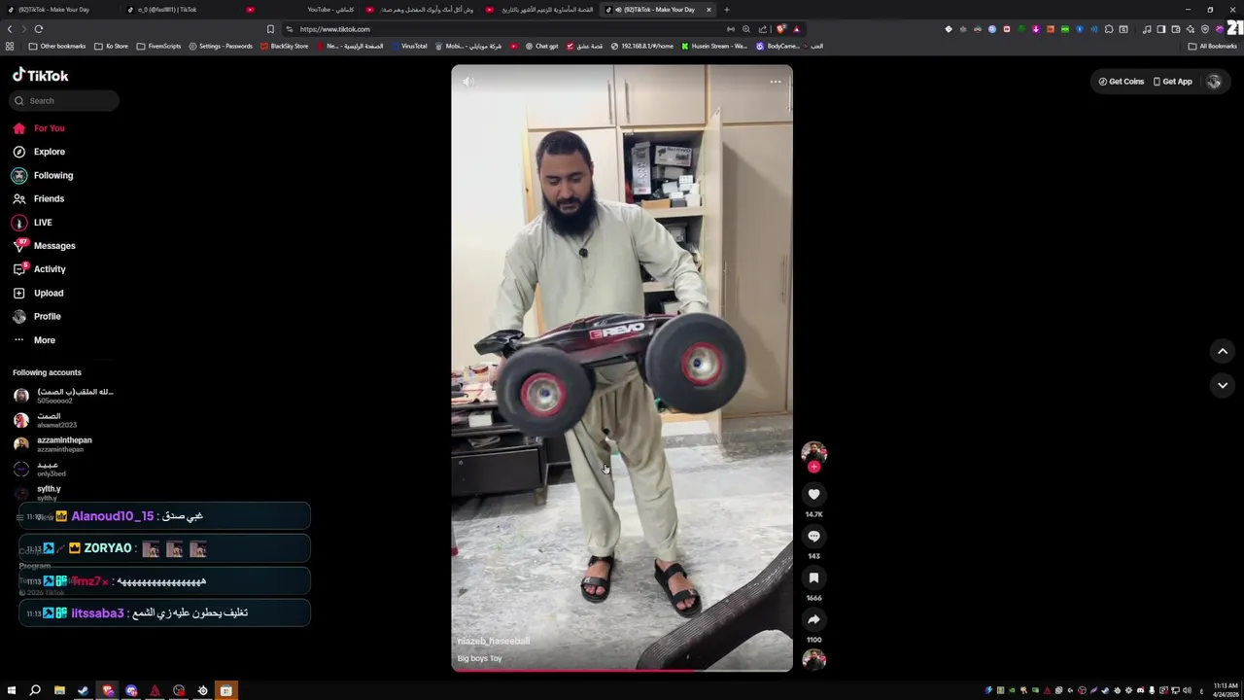Open the VirusTotal bookmark
This screenshot has width=1244, height=700.
click(x=409, y=46)
